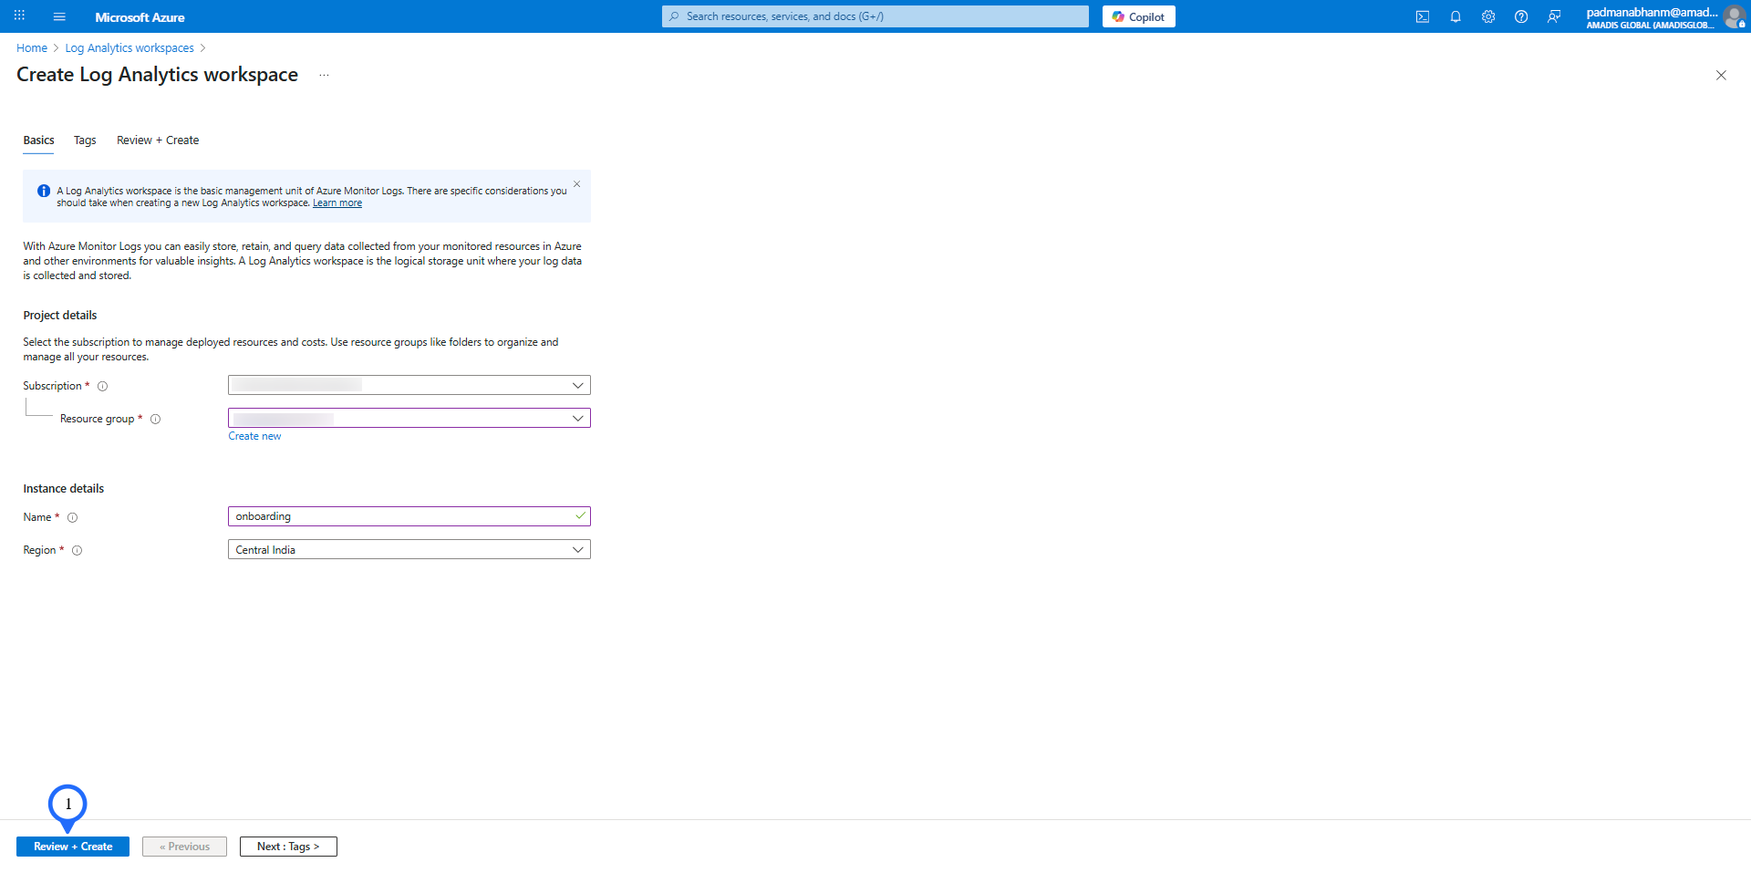Open the notifications bell

pyautogui.click(x=1455, y=16)
